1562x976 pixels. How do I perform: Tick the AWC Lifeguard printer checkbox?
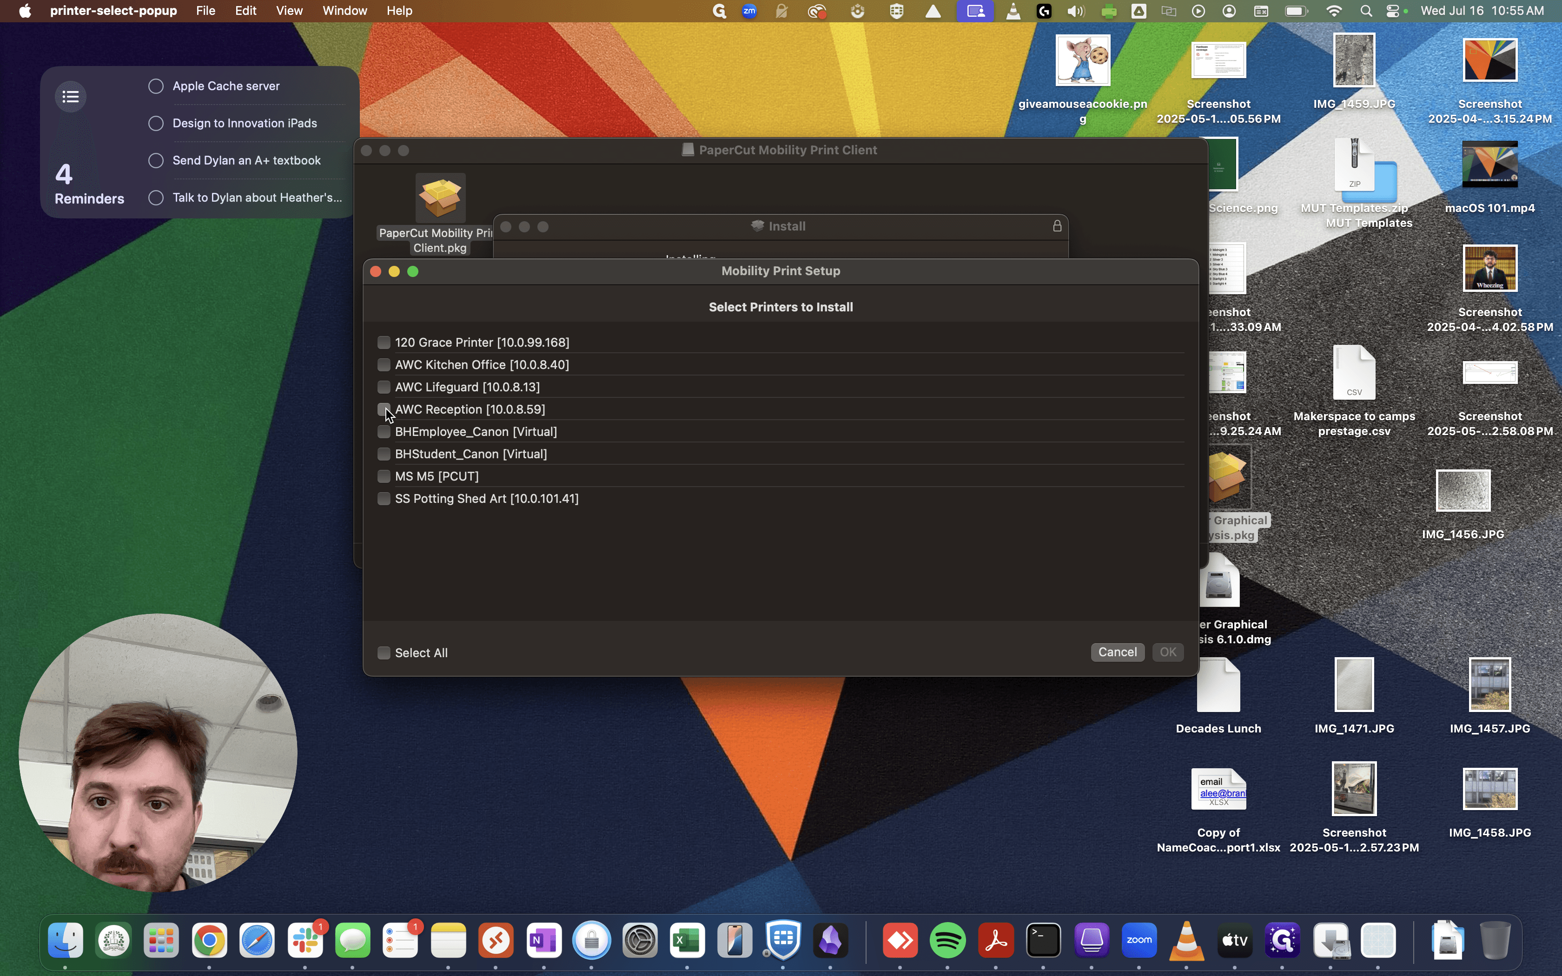click(384, 387)
